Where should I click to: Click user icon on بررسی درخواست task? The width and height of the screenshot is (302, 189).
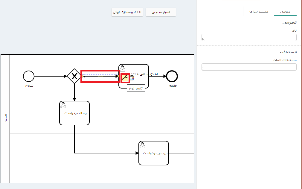point(143,145)
